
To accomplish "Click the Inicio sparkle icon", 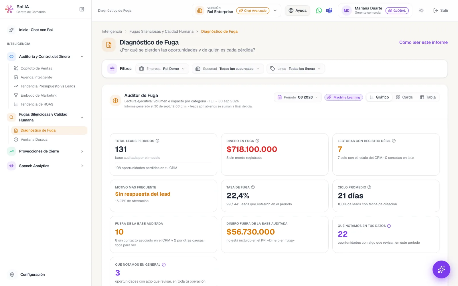I will 11,30.
